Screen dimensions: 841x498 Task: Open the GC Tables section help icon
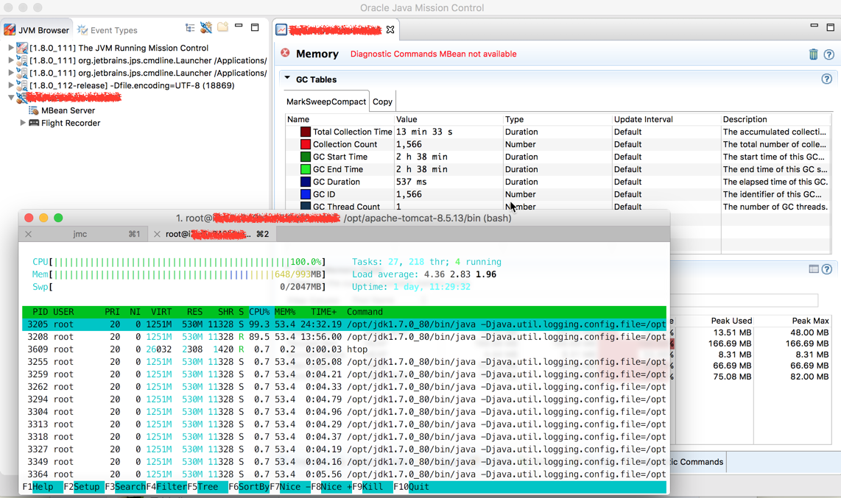coord(826,79)
